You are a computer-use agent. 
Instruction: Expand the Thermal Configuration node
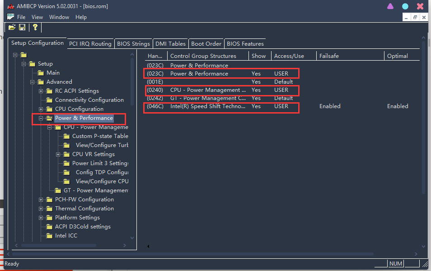[x=41, y=209]
